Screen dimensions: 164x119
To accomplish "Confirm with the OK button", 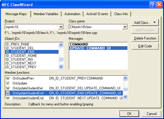I will click(x=130, y=113).
